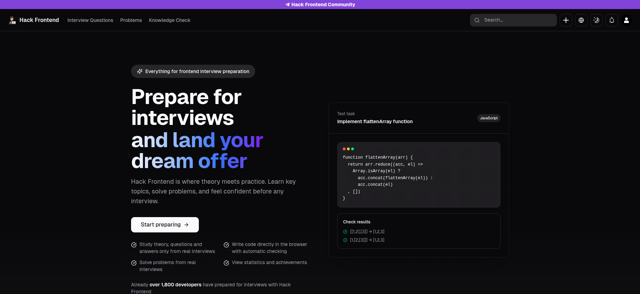Open the user profile avatar icon
Viewport: 640px width, 294px height.
626,20
